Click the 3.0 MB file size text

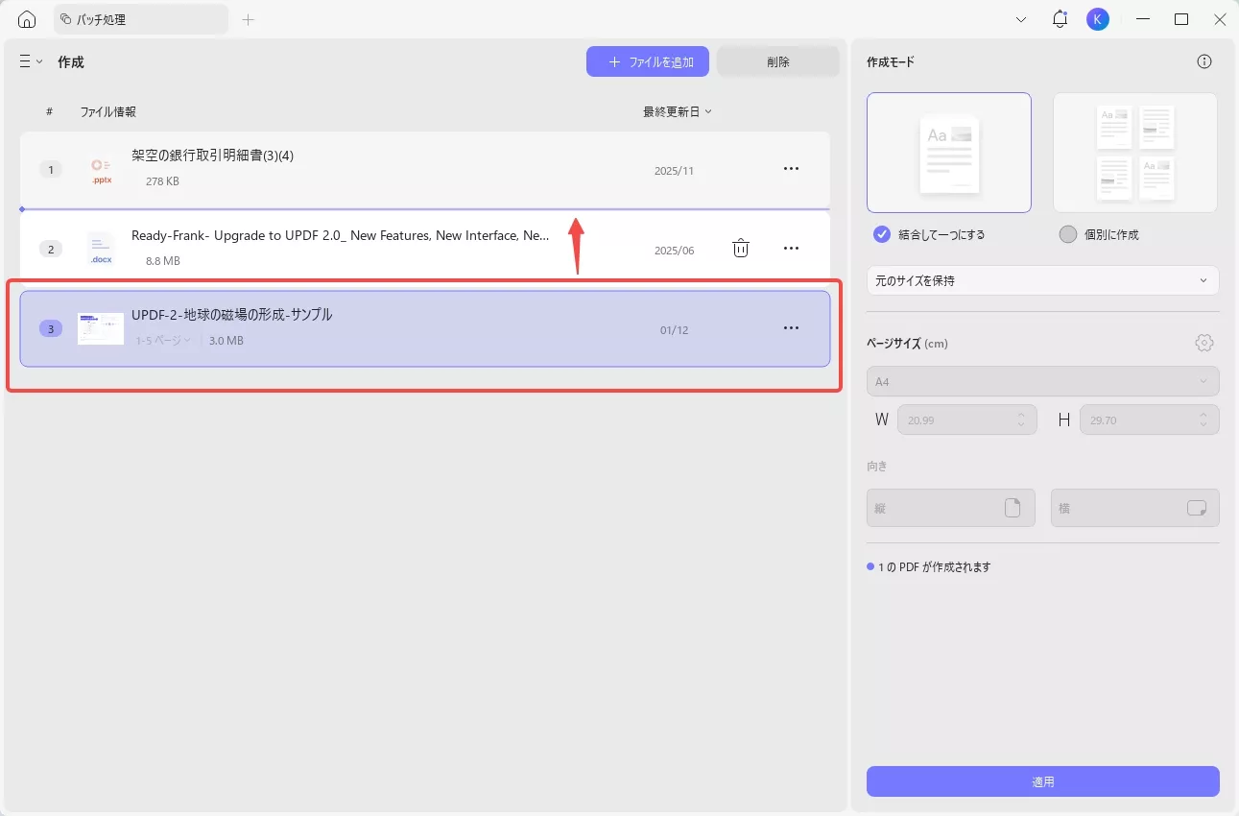(226, 341)
